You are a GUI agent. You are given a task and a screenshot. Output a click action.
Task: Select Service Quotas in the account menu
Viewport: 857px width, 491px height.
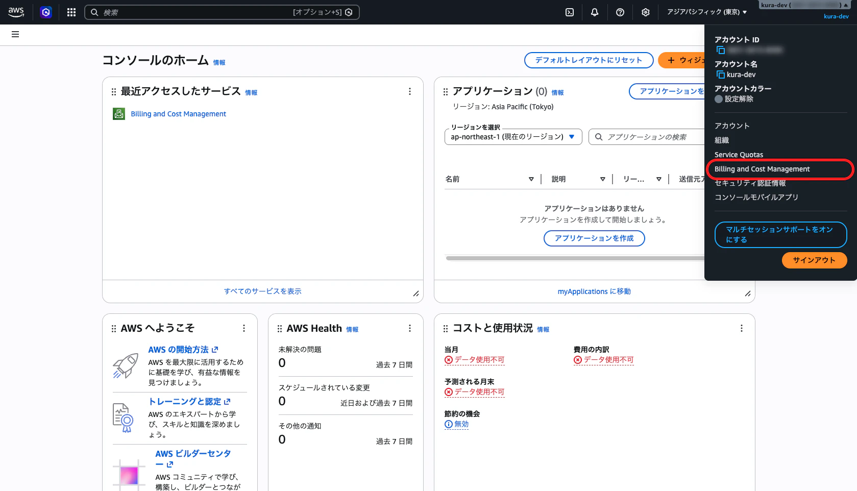click(x=739, y=155)
